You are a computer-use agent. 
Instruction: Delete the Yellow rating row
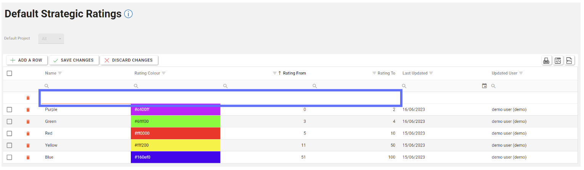[28, 145]
